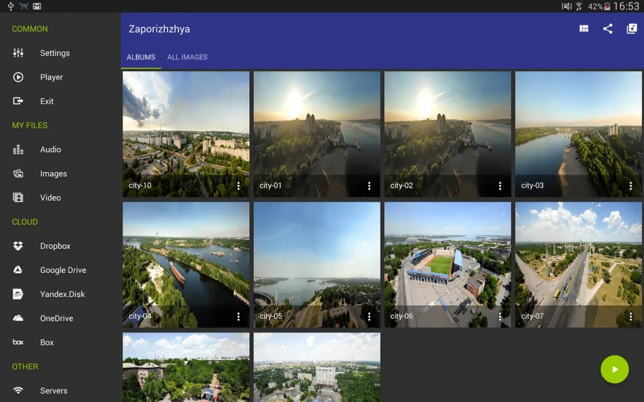Start slideshow with green play button
The width and height of the screenshot is (644, 402).
pyautogui.click(x=614, y=369)
